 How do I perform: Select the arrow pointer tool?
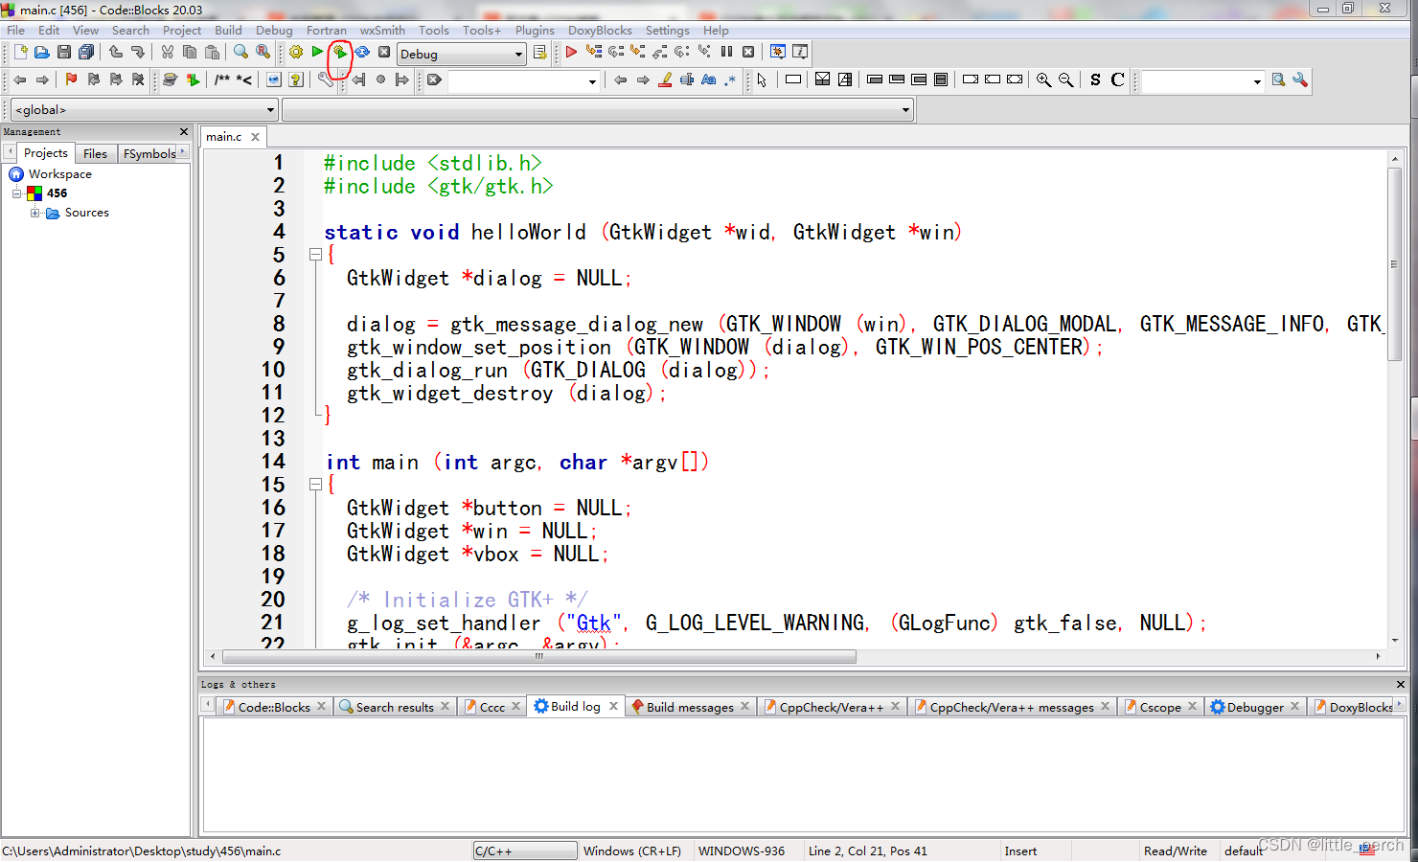click(762, 80)
